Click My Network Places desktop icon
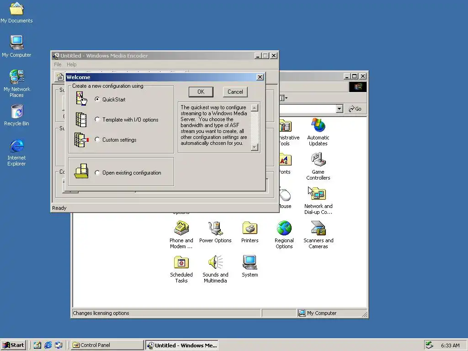This screenshot has width=468, height=351. [x=17, y=84]
